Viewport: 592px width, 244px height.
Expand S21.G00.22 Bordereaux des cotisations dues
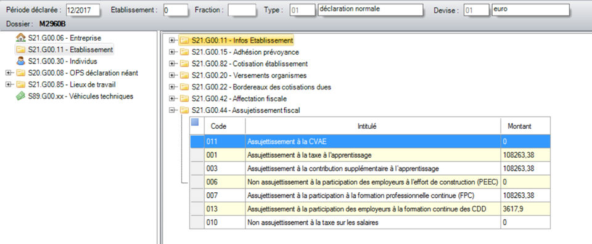[x=172, y=87]
